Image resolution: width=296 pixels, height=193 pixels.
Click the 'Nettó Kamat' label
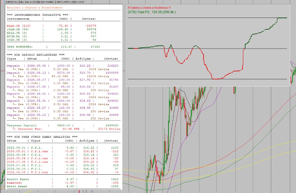point(17,186)
